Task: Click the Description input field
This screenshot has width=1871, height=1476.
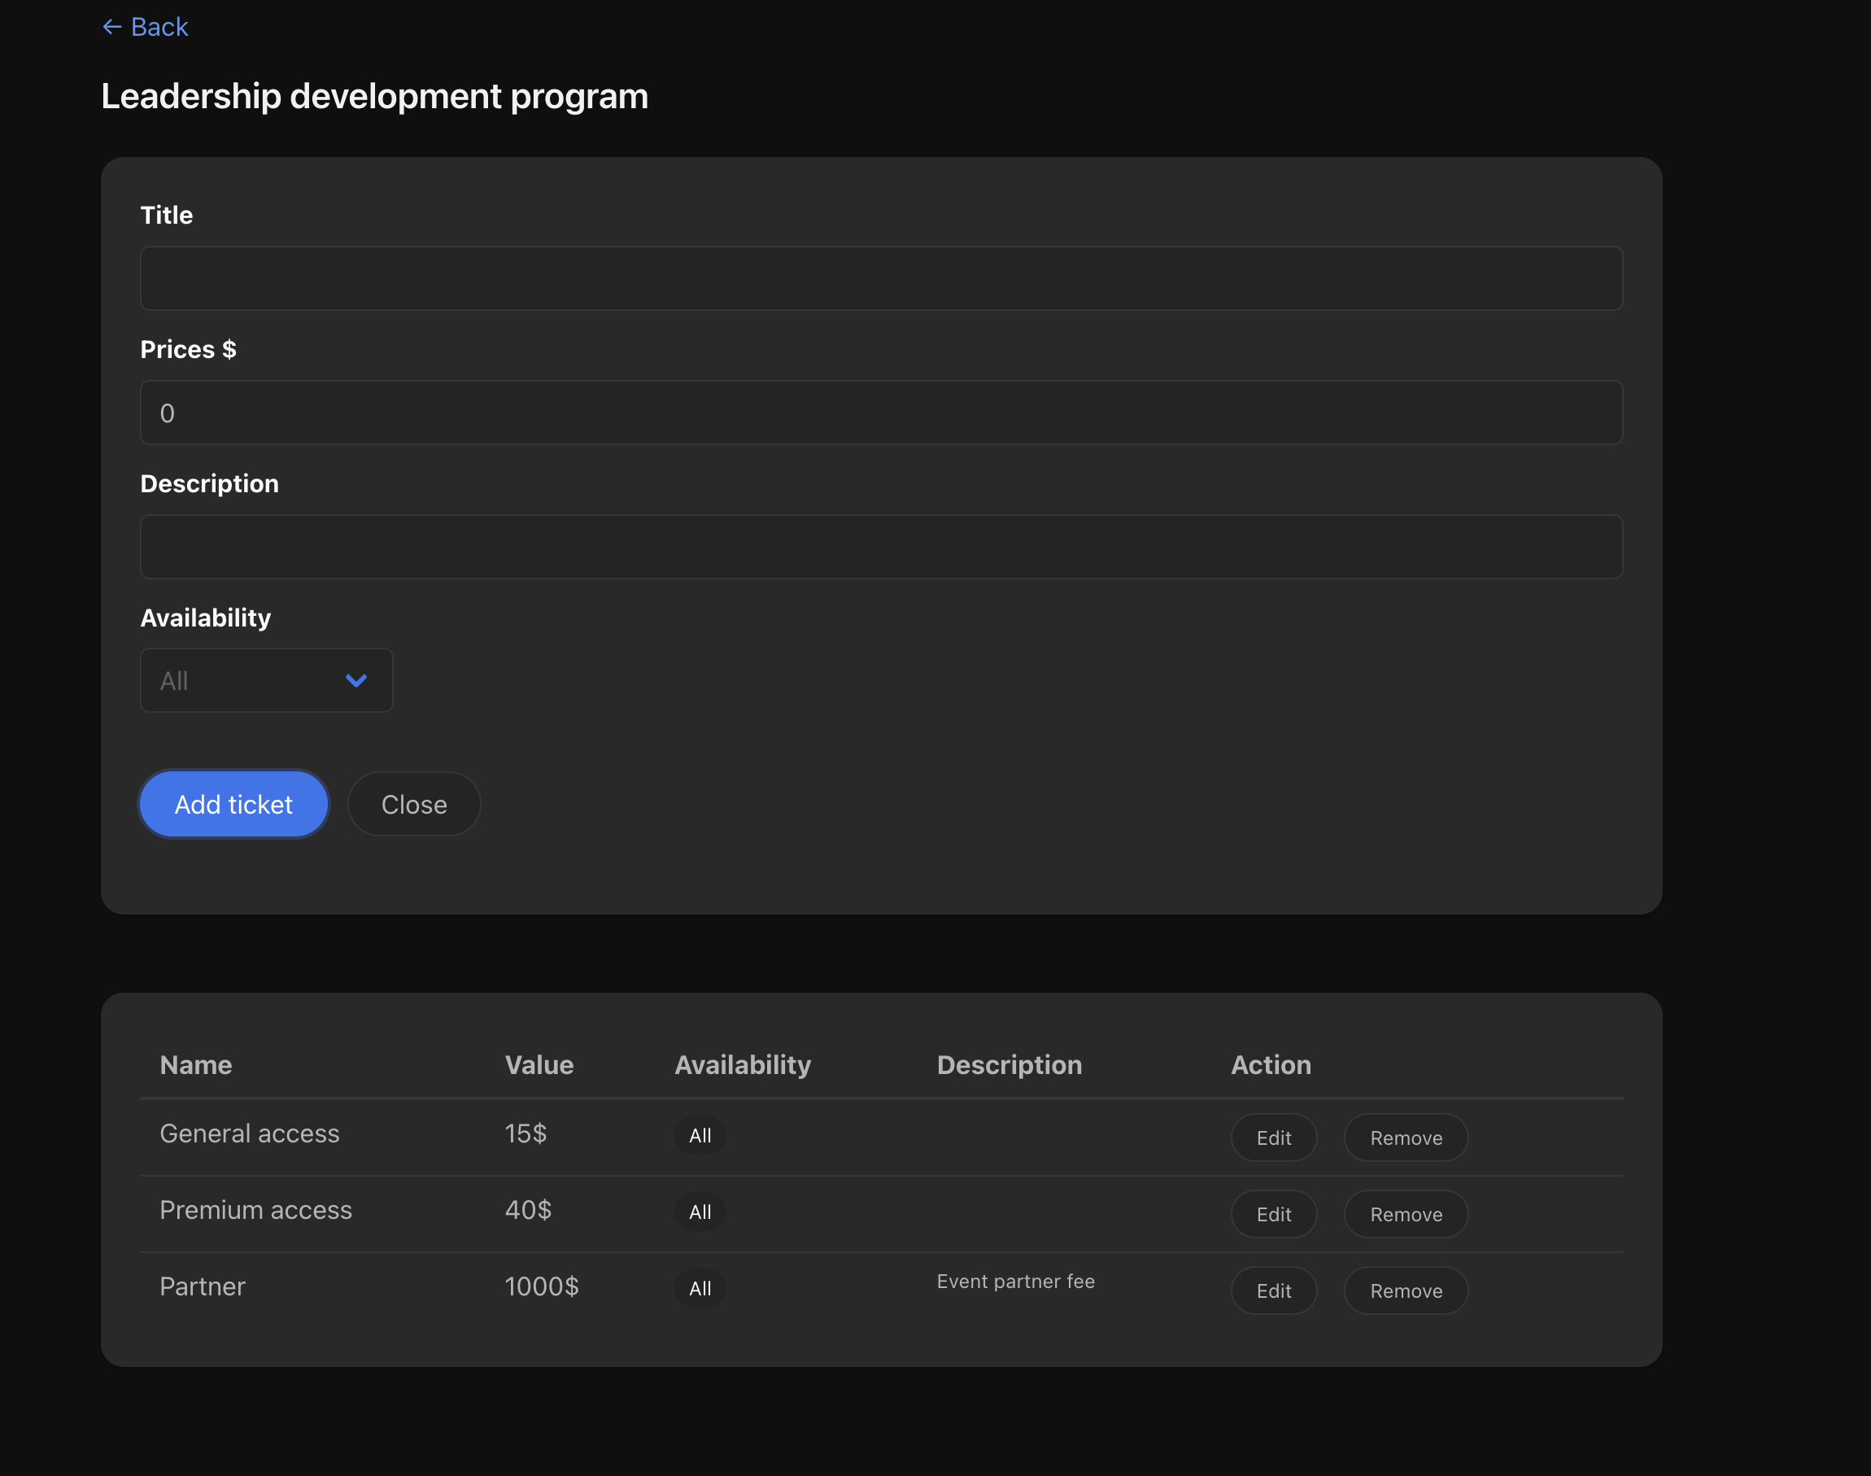Action: click(x=880, y=546)
